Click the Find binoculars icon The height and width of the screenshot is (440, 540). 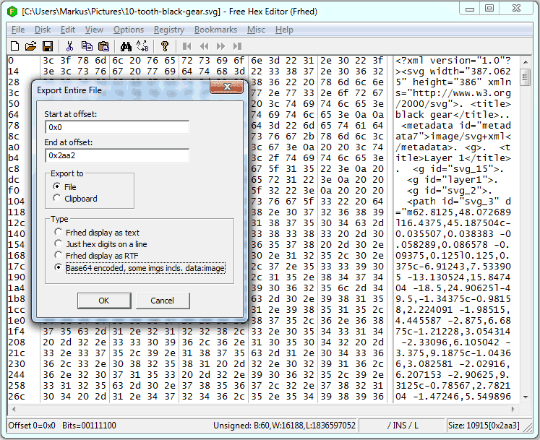[x=126, y=46]
